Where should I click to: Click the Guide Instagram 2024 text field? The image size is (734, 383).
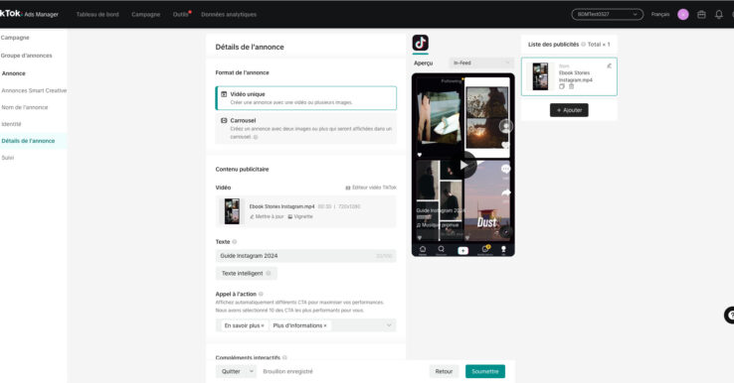tap(305, 256)
